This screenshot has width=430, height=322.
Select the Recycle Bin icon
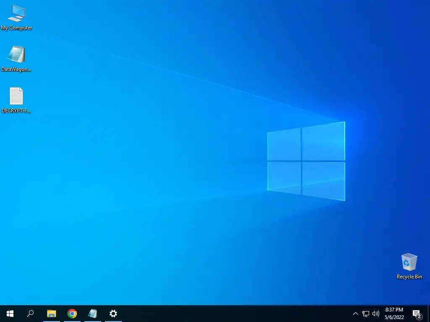(409, 266)
